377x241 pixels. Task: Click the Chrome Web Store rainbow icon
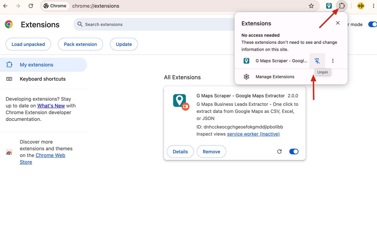pyautogui.click(x=9, y=152)
